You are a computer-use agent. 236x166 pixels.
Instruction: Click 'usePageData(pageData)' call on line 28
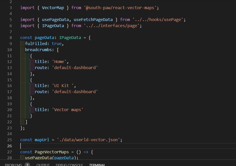[x=51, y=158]
